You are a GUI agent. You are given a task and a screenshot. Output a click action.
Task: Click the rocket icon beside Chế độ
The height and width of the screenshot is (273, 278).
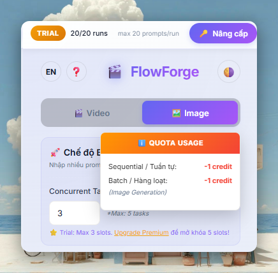coord(55,152)
